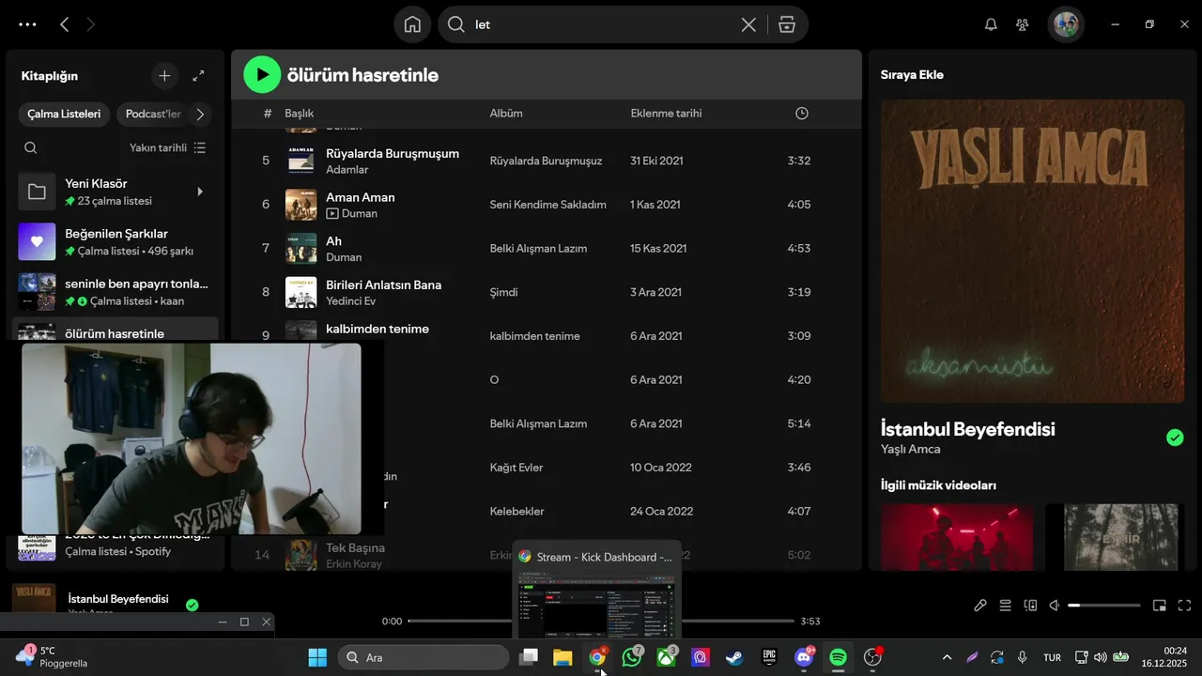Expand the Yeni Klasör folder arrow

pos(199,192)
